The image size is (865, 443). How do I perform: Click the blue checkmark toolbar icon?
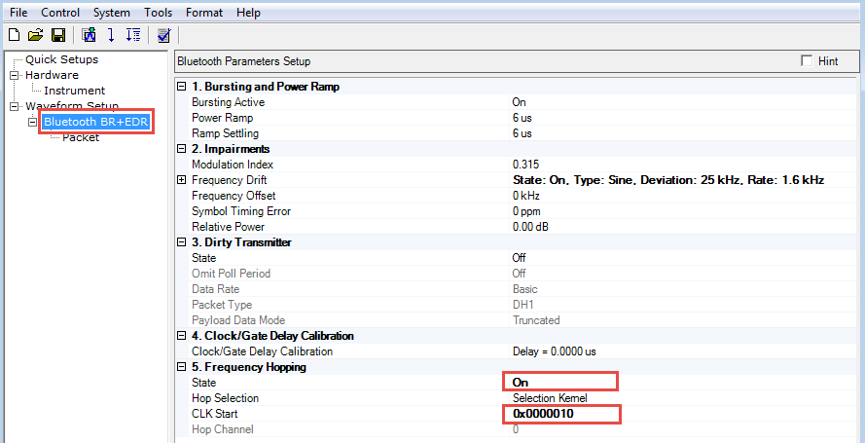[163, 35]
